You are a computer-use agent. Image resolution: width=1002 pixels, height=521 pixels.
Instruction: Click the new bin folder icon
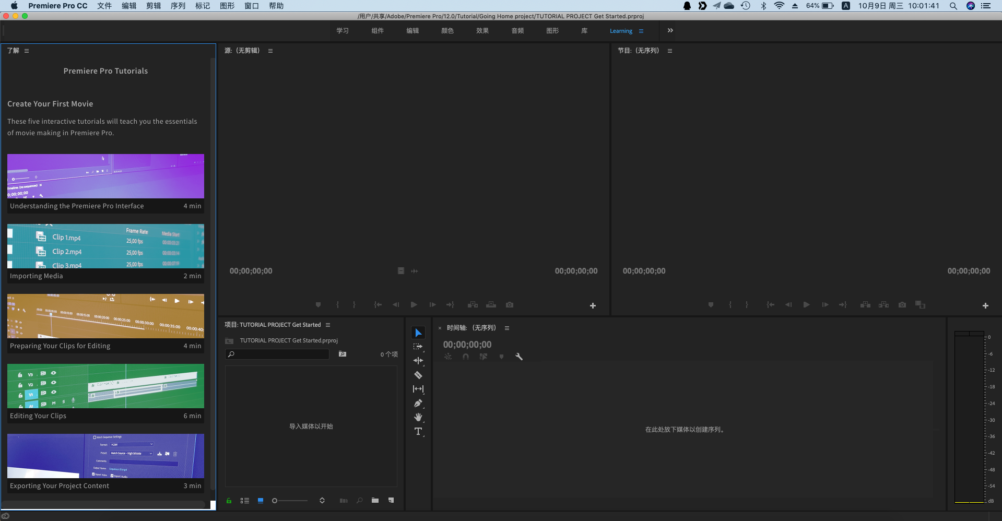[375, 500]
